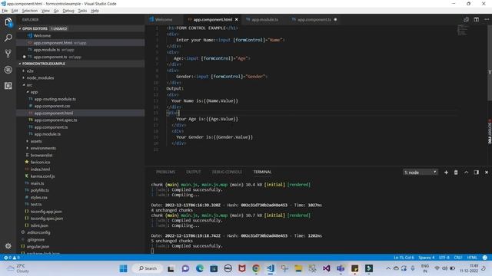
Task: Expand the node_modules folder
Action: tap(40, 78)
